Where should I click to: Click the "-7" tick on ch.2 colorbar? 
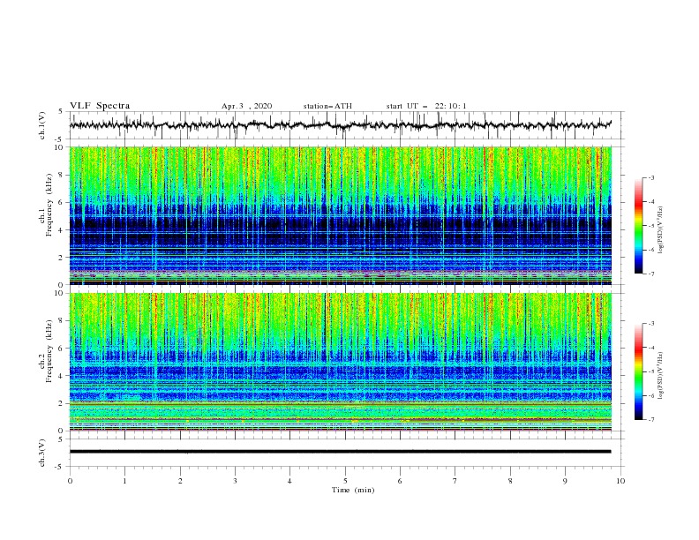point(650,420)
